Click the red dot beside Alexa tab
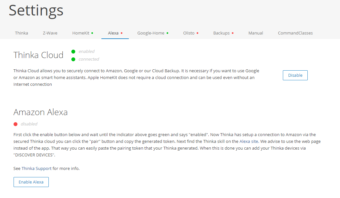This screenshot has width=340, height=198. coord(121,33)
